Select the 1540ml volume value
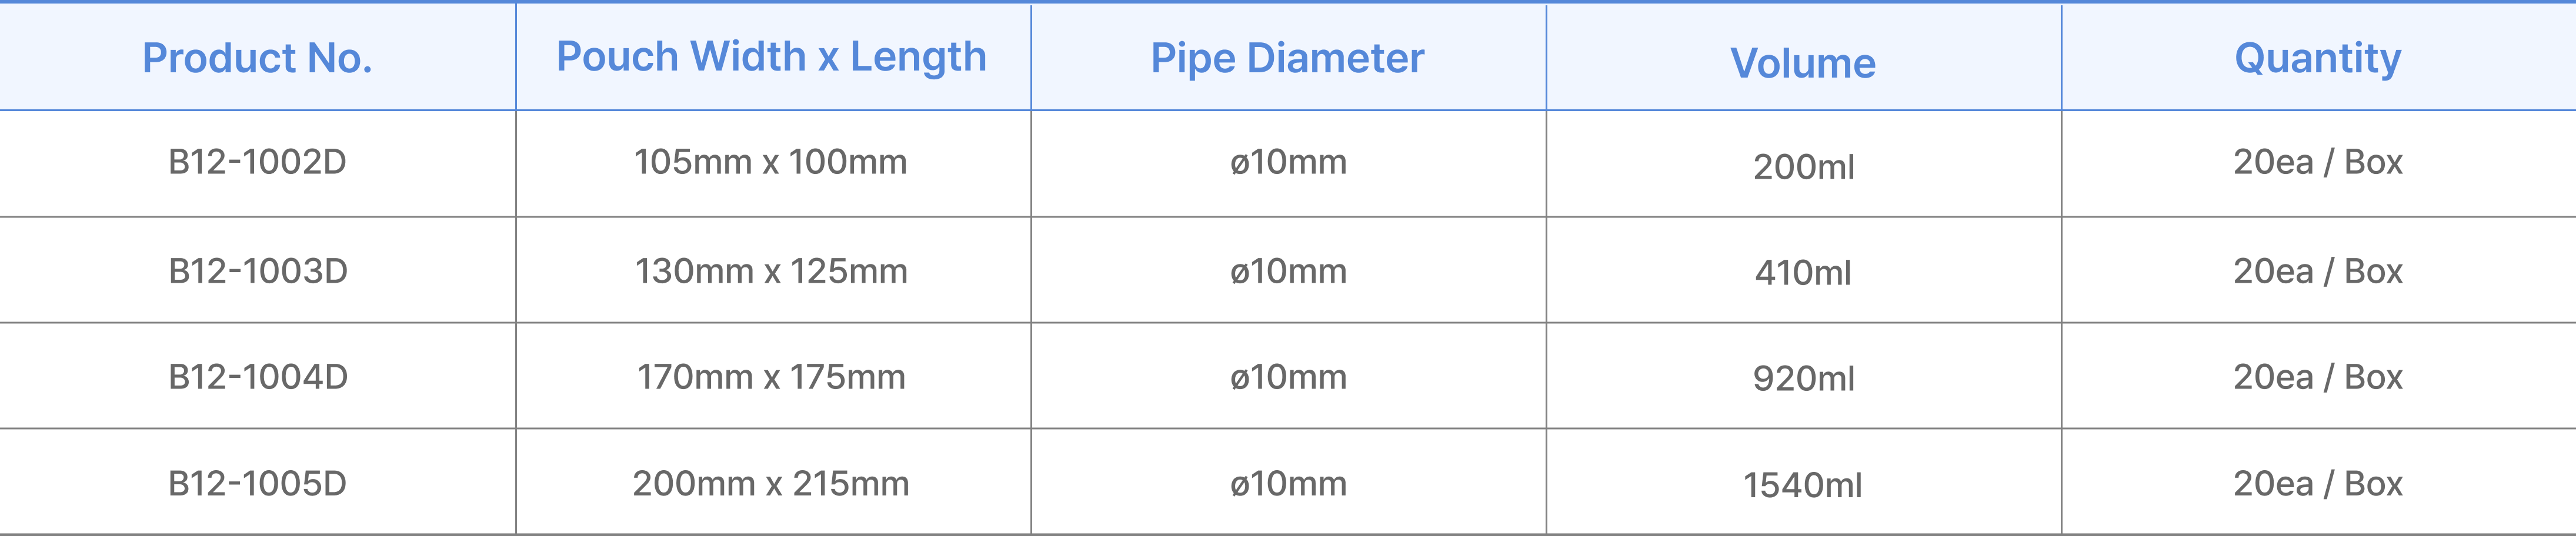This screenshot has height=536, width=2576. pos(1802,486)
